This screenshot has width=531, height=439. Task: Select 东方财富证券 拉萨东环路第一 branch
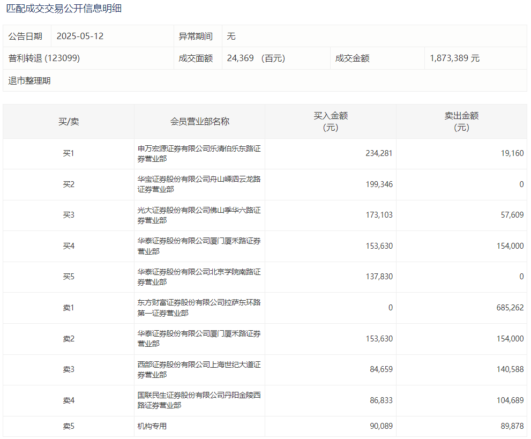point(199,308)
